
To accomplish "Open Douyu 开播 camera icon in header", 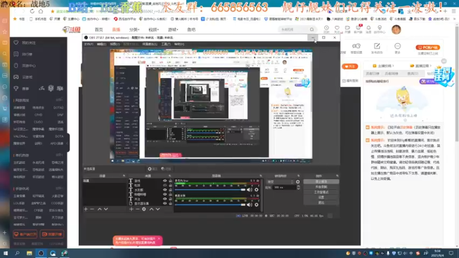I will coord(348,28).
